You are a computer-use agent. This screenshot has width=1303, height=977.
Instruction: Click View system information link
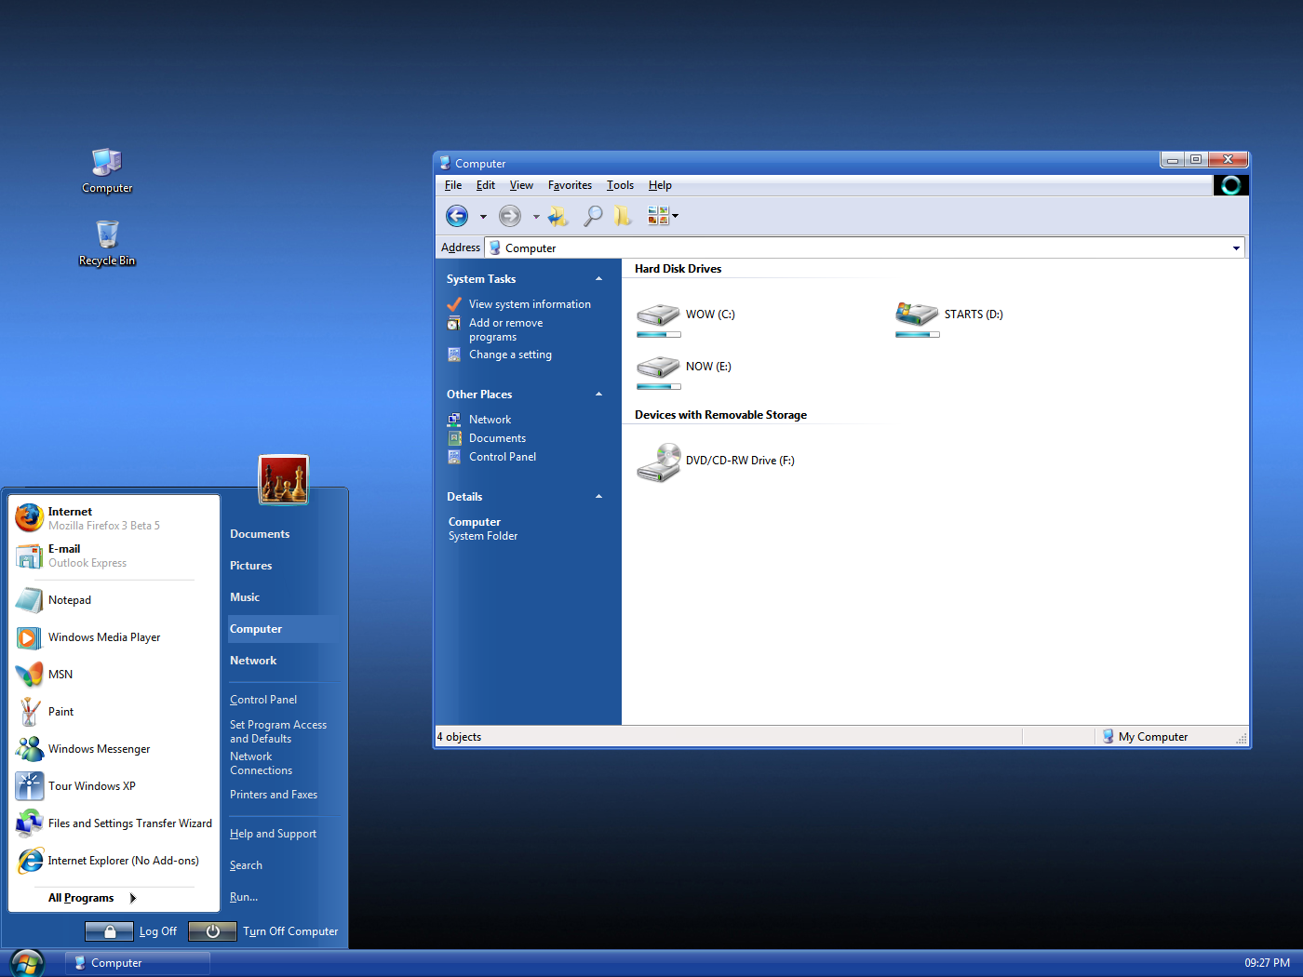pyautogui.click(x=530, y=304)
